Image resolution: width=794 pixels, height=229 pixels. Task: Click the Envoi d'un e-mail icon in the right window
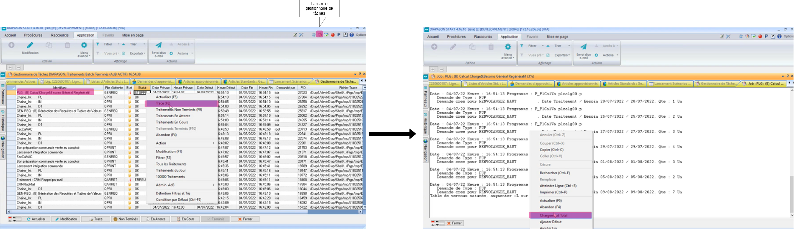pos(583,47)
